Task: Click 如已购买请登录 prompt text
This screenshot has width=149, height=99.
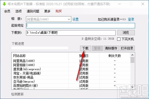Action: point(112,19)
